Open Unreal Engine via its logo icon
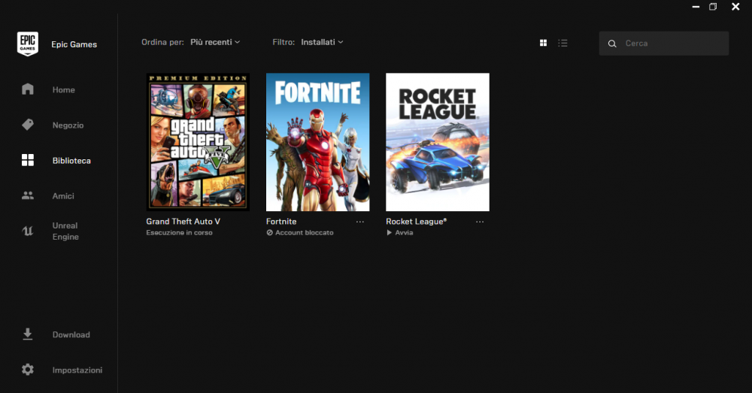The width and height of the screenshot is (752, 393). [x=28, y=231]
